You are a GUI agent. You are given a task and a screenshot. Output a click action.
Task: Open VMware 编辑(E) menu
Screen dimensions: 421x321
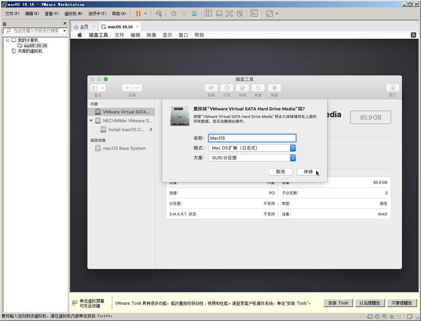(x=32, y=14)
